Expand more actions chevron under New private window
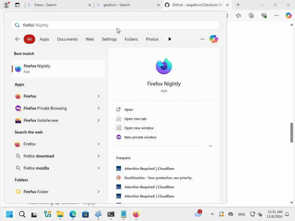295x221 pixels. click(x=211, y=146)
